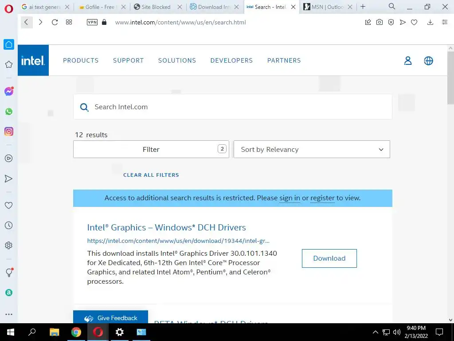Screen dimensions: 454x341
Task: Open the downloads arrow icon in toolbar
Action: pyautogui.click(x=430, y=22)
